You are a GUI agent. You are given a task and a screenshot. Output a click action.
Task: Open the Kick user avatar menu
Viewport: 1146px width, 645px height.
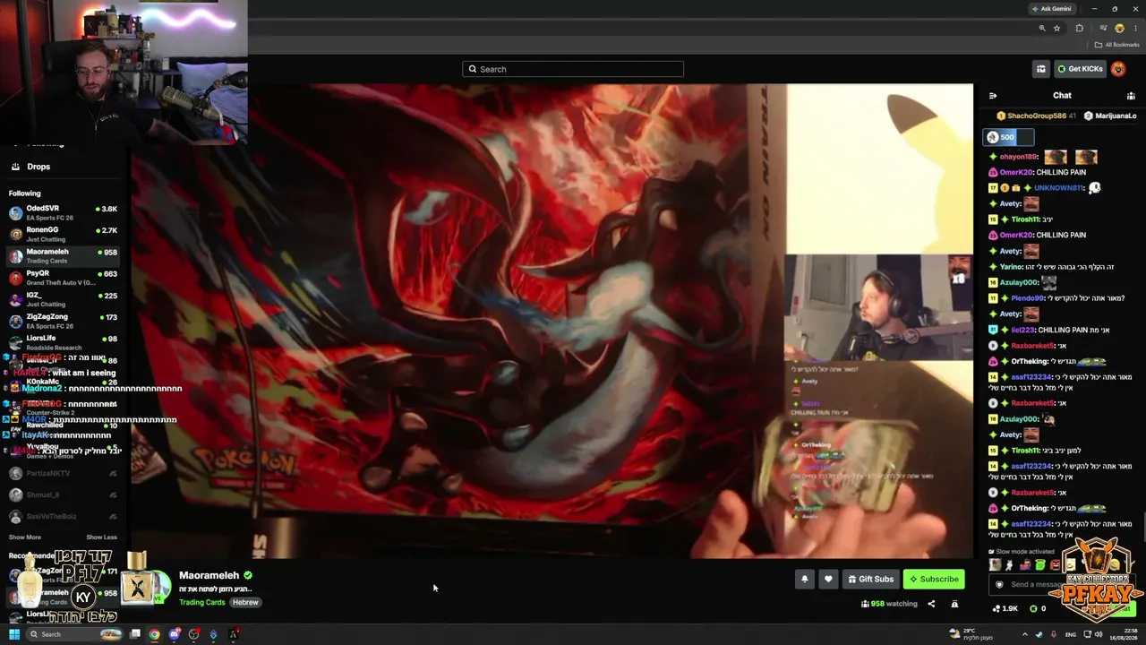pyautogui.click(x=1118, y=69)
